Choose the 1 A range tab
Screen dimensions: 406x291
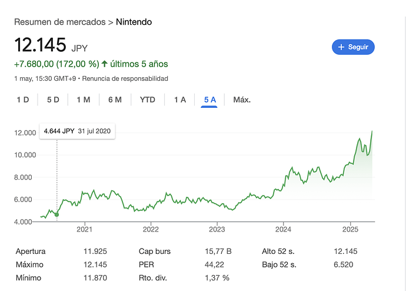pos(180,100)
